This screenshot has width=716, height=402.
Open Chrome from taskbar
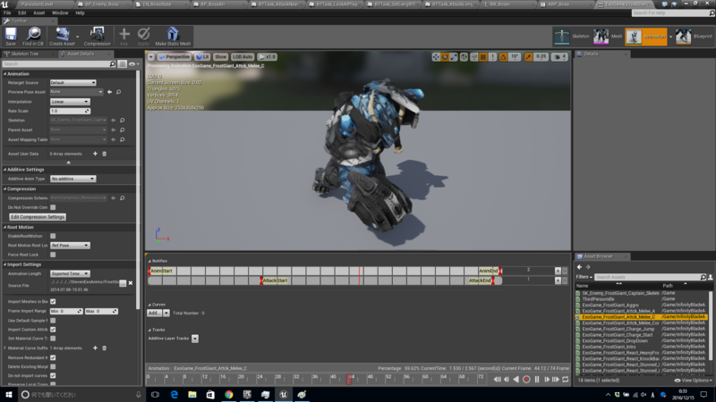point(229,395)
